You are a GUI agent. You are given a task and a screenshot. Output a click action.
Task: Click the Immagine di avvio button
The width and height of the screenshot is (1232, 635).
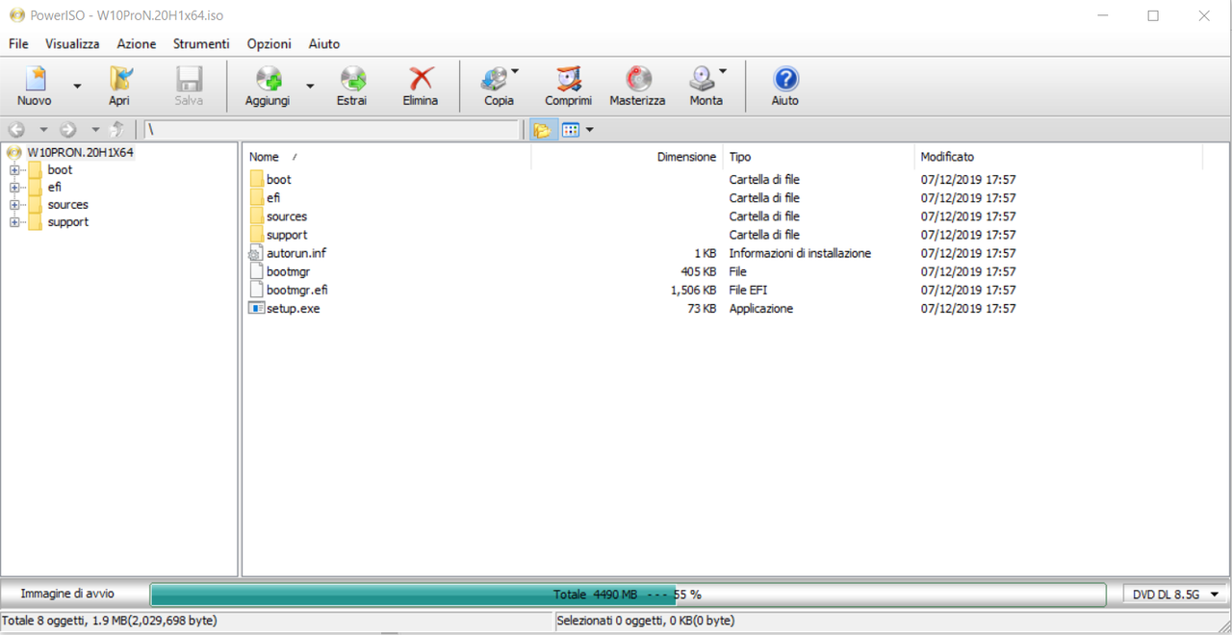(x=67, y=595)
